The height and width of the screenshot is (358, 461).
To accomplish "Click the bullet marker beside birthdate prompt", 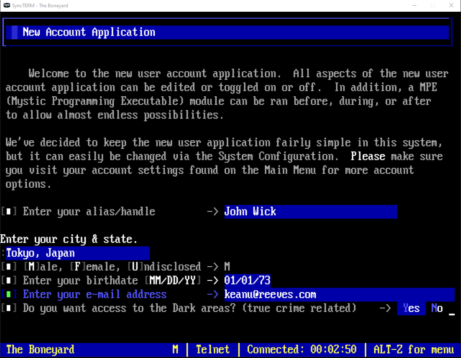I will coord(8,281).
